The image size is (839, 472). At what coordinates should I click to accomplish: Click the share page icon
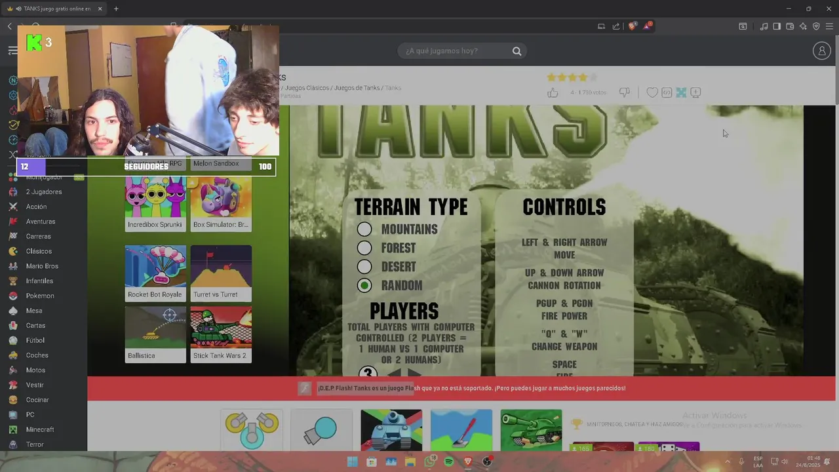click(616, 26)
